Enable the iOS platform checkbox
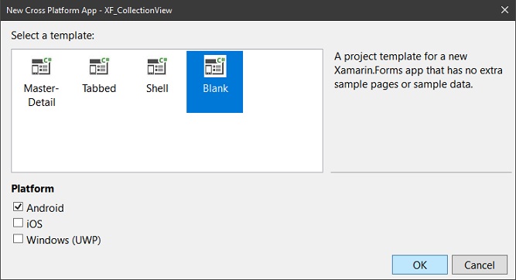 (18, 223)
